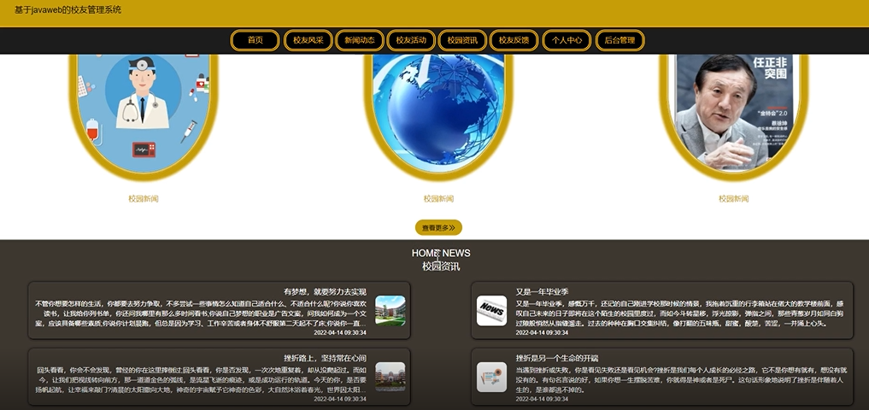869x410 pixels.
Task: Enter 后台管理 from the navigation bar
Action: coord(619,40)
